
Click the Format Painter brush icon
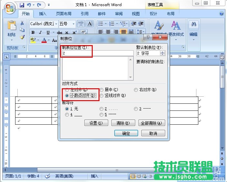pyautogui.click(x=22, y=37)
